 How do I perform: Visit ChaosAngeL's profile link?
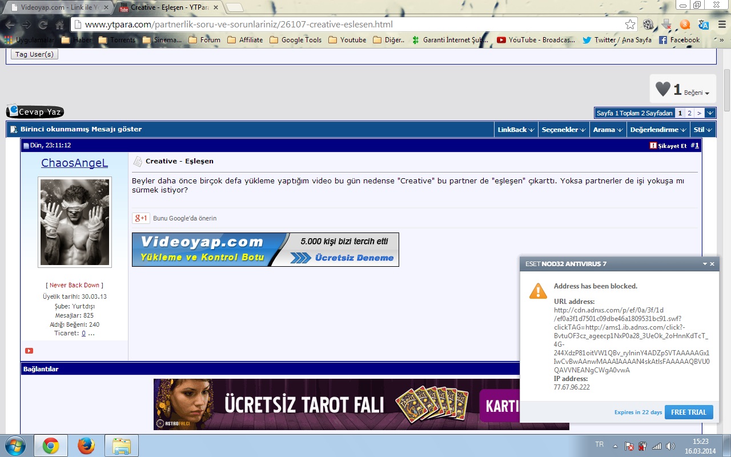pos(74,163)
